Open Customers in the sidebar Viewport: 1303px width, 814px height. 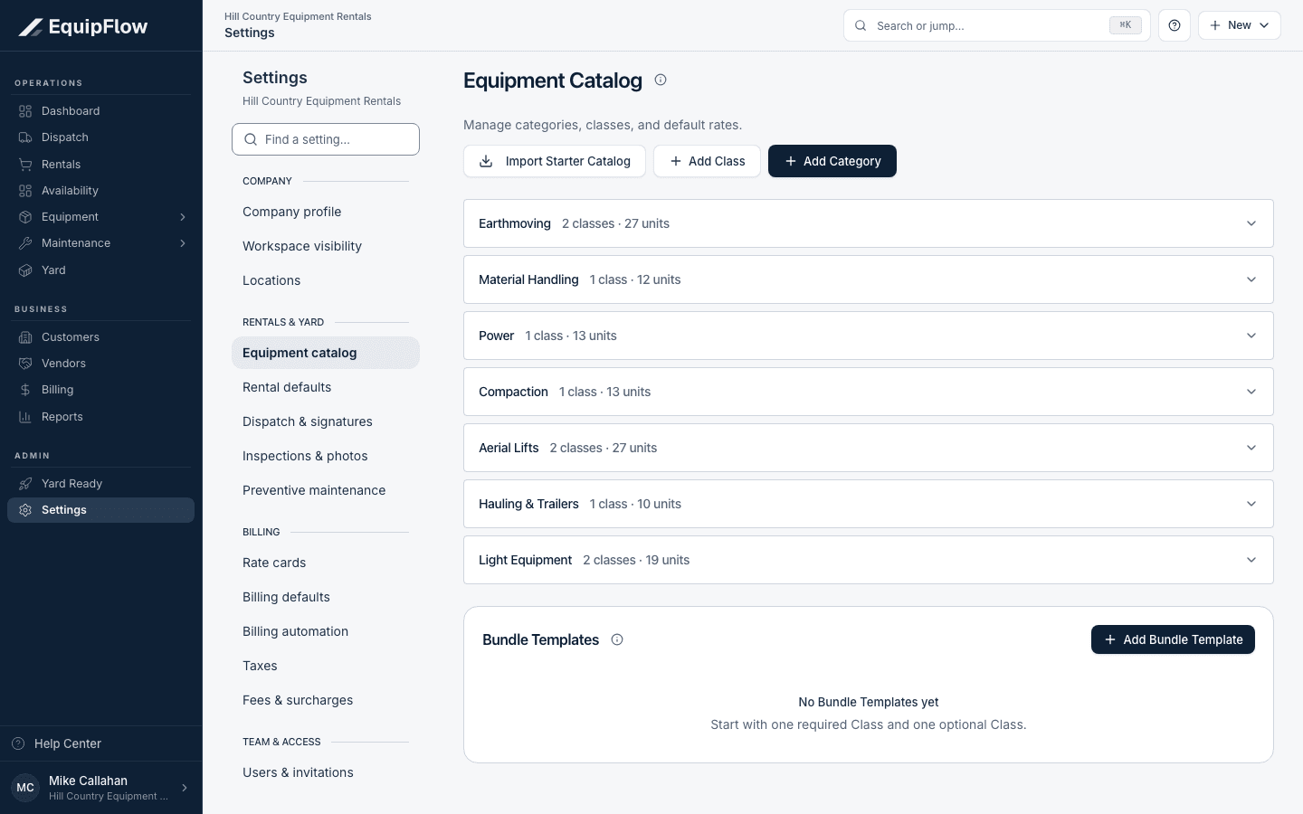point(100,337)
